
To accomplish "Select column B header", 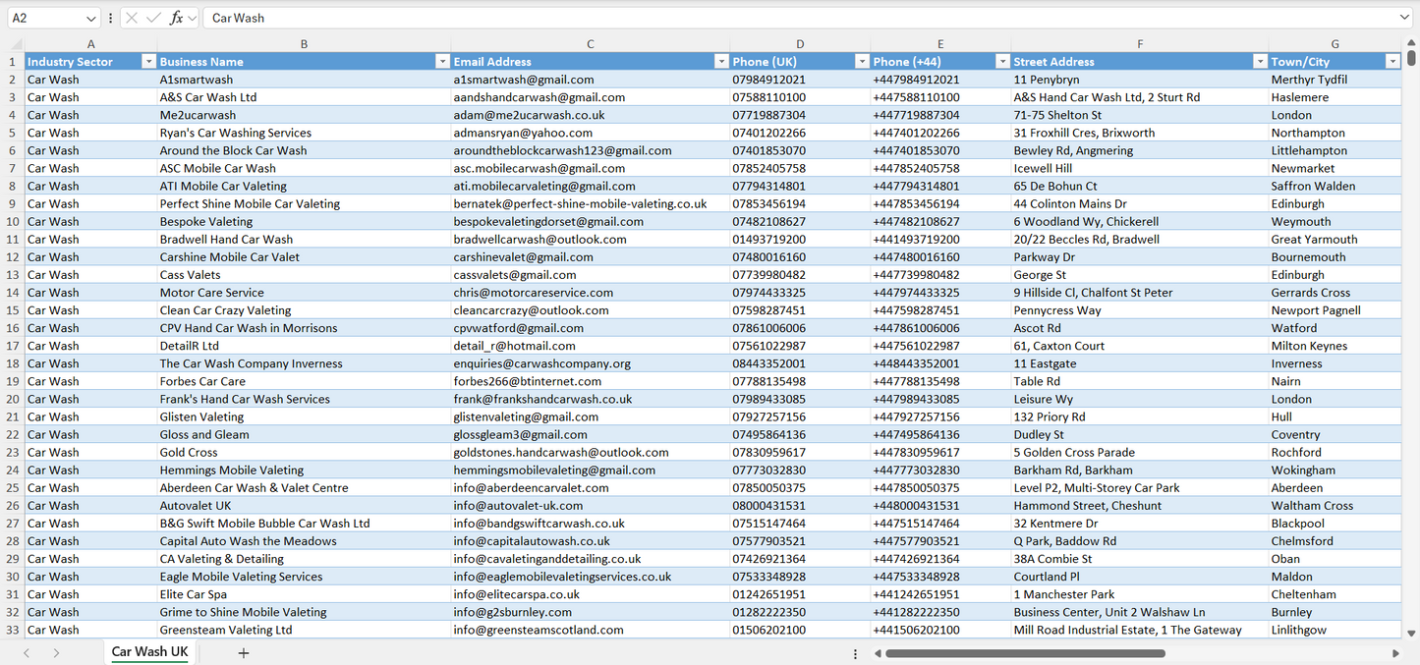I will tap(304, 44).
